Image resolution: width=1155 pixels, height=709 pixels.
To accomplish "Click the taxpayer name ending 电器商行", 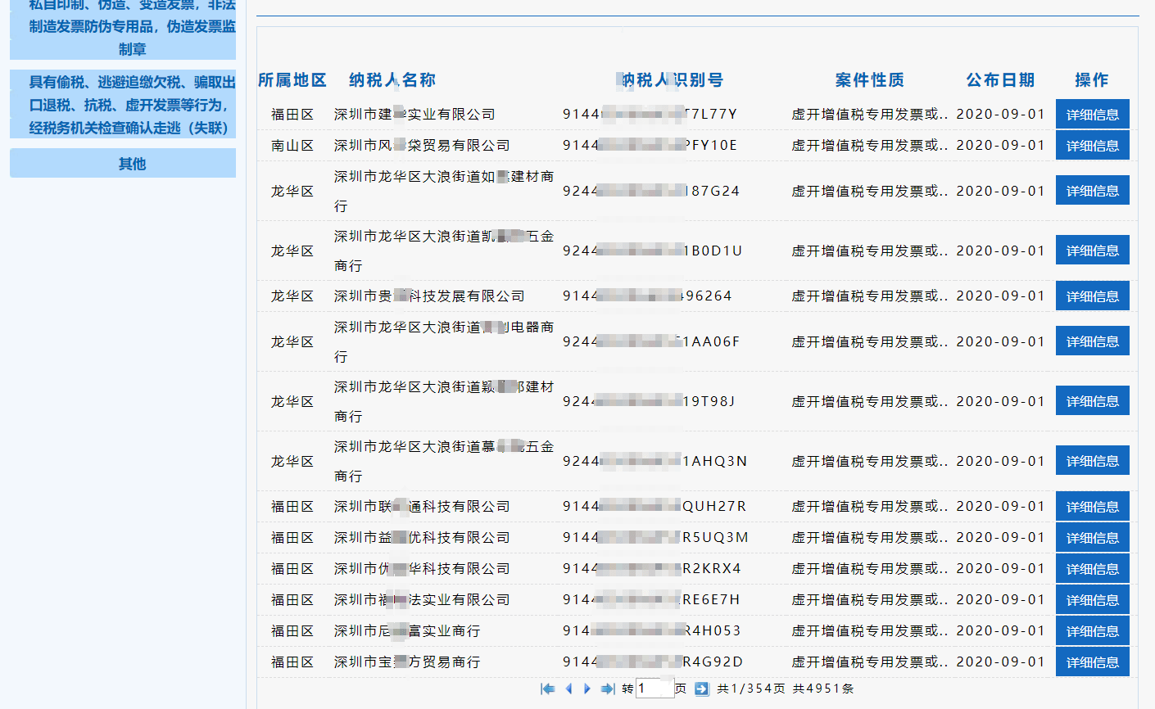I will (x=444, y=341).
